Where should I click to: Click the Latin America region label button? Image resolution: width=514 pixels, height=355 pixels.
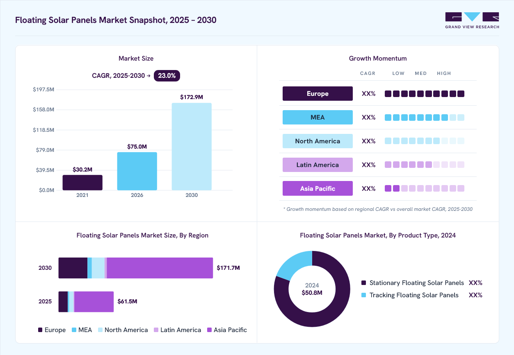[x=318, y=165]
